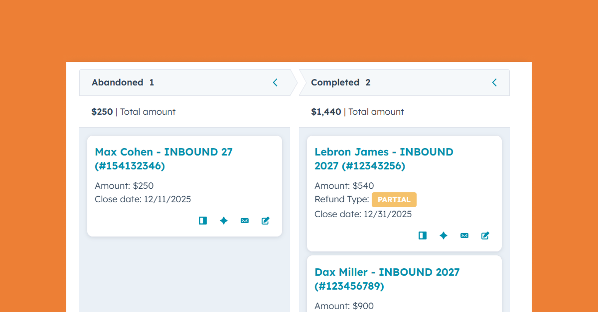The image size is (598, 312).
Task: Send email from Lebron James card
Action: point(464,235)
